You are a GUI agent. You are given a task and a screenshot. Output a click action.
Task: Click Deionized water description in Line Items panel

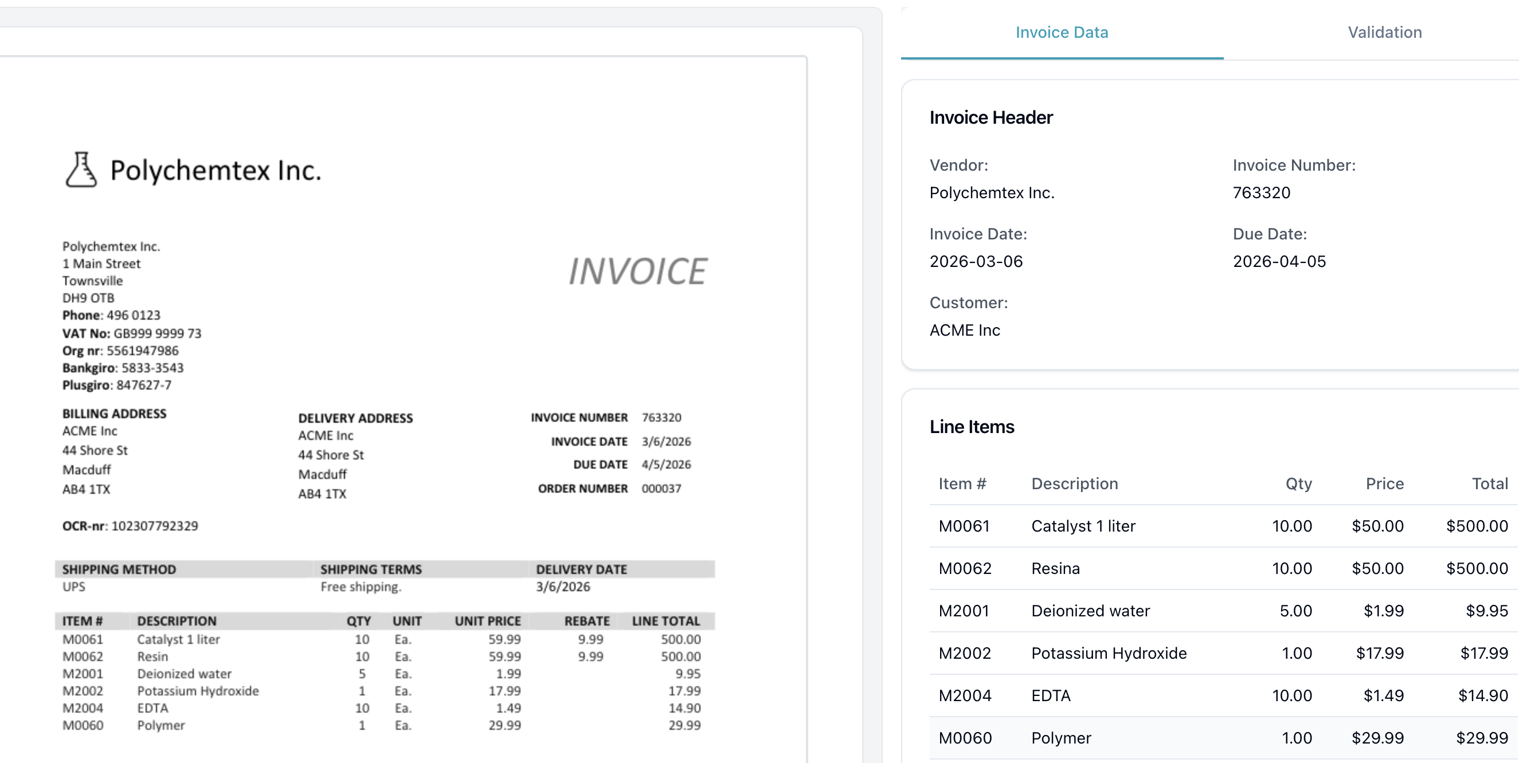click(x=1090, y=611)
